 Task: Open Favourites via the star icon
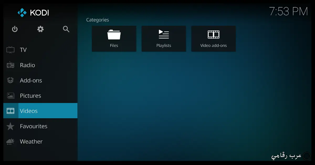point(10,126)
